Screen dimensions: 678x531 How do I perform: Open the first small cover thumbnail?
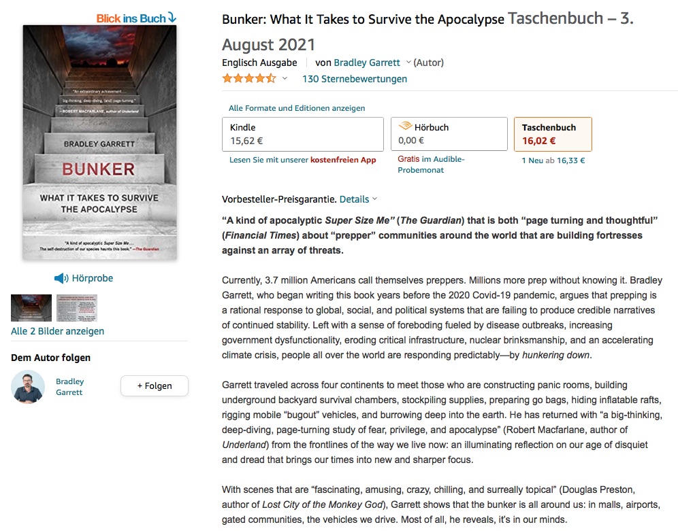click(x=31, y=308)
